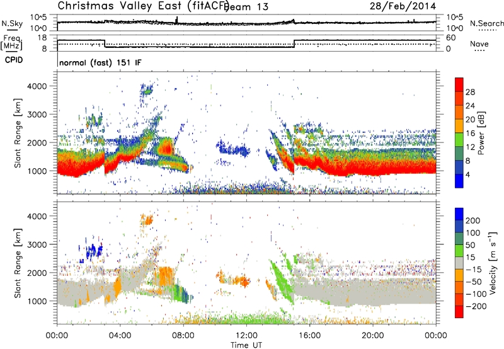Viewport: 504px width, 349px height.
Task: Click the 'N.Sky' legend label
Action: point(12,23)
